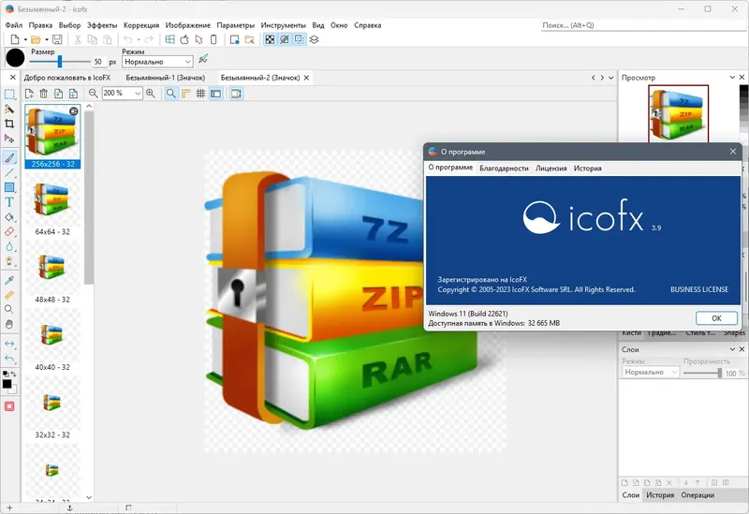Open the Эффекты menu
This screenshot has height=514, width=749.
(x=102, y=25)
